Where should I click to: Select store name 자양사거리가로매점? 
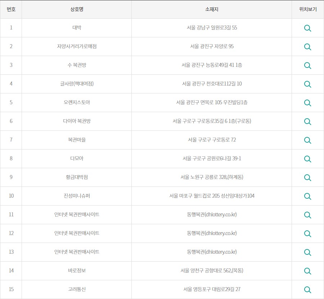tap(77, 46)
